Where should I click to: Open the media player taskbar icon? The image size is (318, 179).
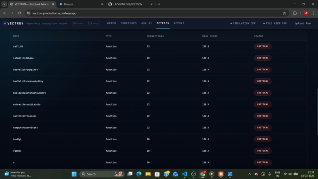pos(212,174)
